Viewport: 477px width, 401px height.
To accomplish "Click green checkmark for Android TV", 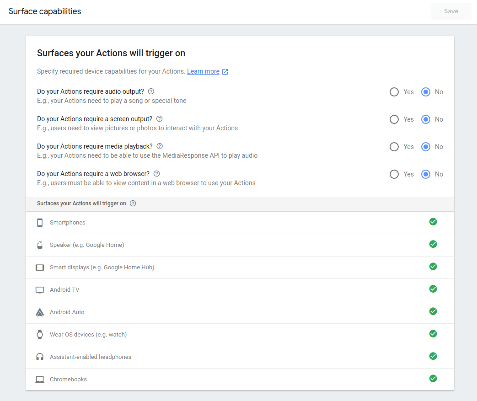I will 433,289.
